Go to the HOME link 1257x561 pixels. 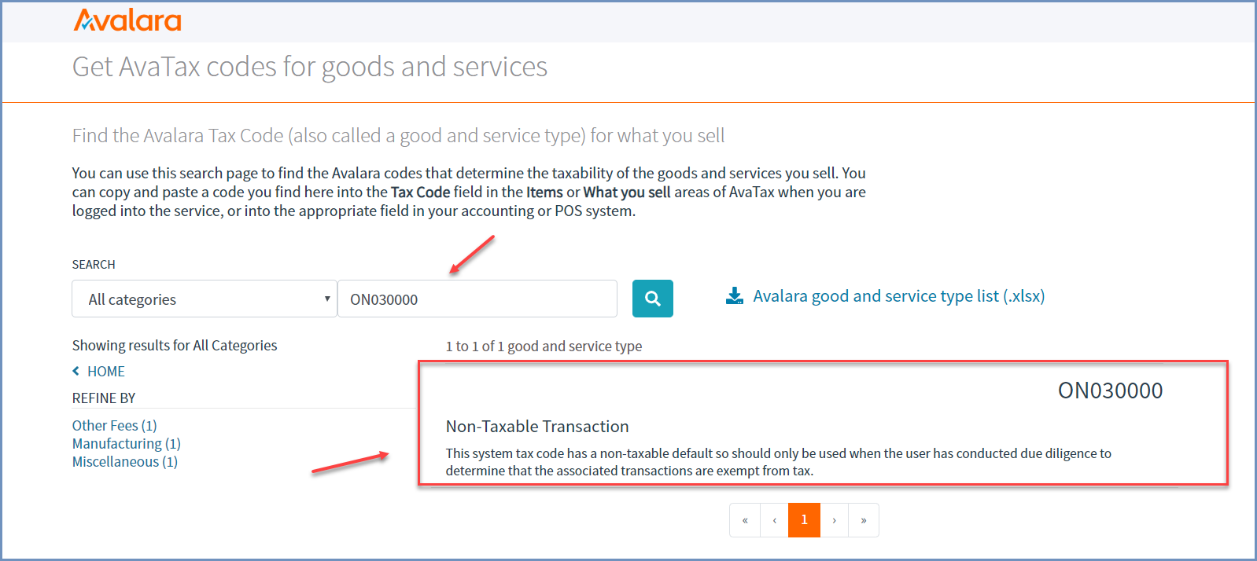click(106, 372)
